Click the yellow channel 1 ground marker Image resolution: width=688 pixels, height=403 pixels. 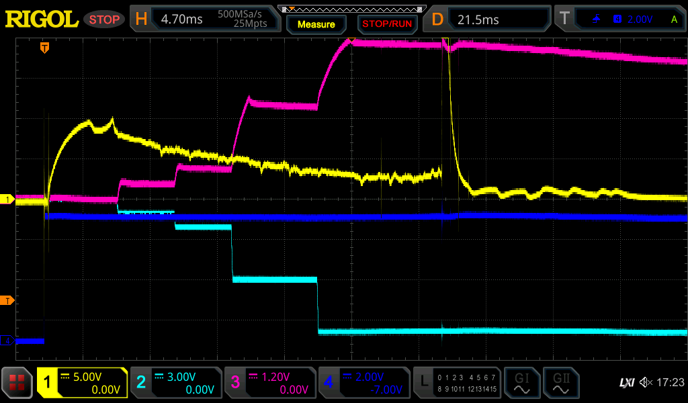click(x=7, y=199)
